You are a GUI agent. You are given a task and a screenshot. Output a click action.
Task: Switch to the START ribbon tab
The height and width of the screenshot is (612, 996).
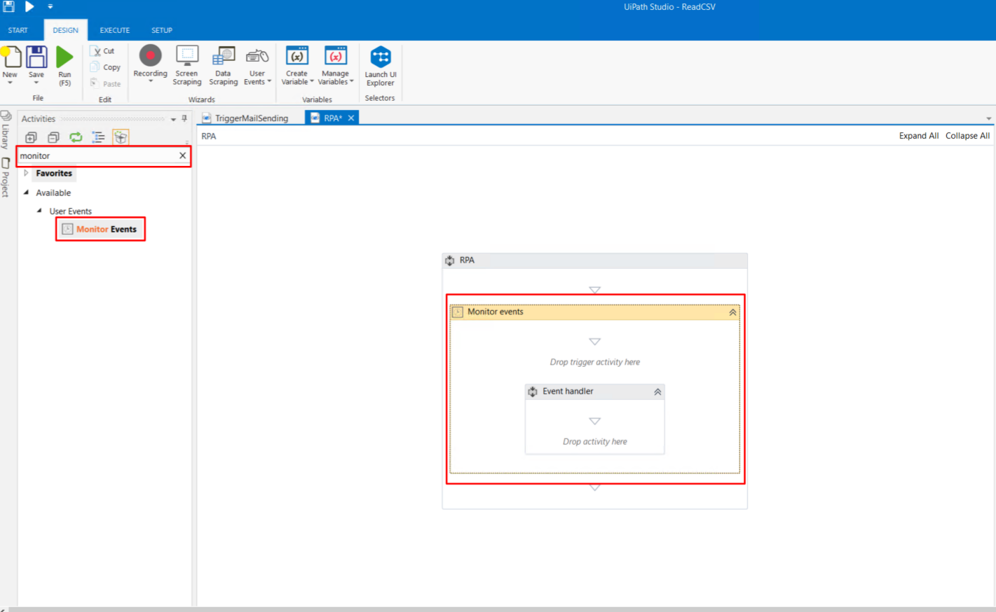point(18,30)
